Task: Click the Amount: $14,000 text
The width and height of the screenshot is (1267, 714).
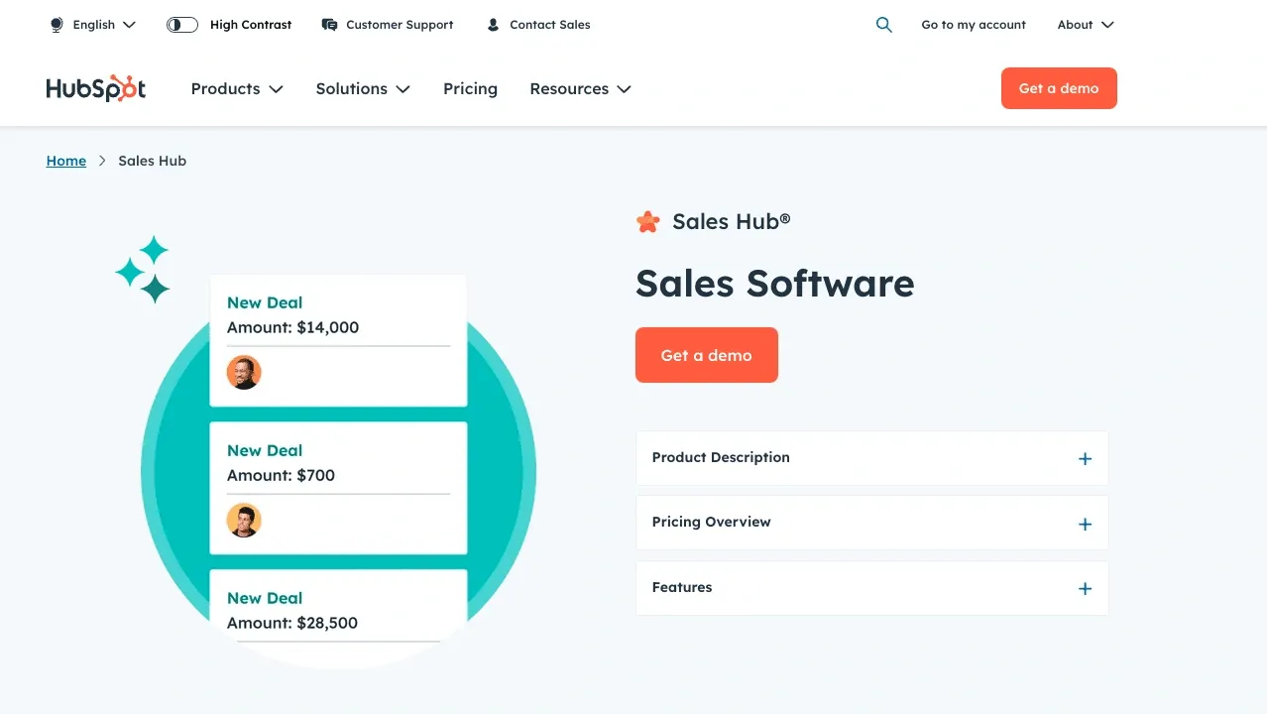Action: point(292,327)
